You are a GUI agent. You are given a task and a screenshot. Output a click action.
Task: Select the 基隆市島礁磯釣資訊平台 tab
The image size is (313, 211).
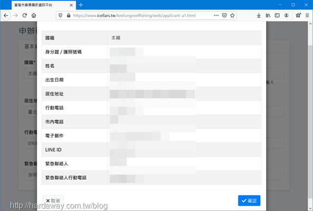(x=44, y=5)
